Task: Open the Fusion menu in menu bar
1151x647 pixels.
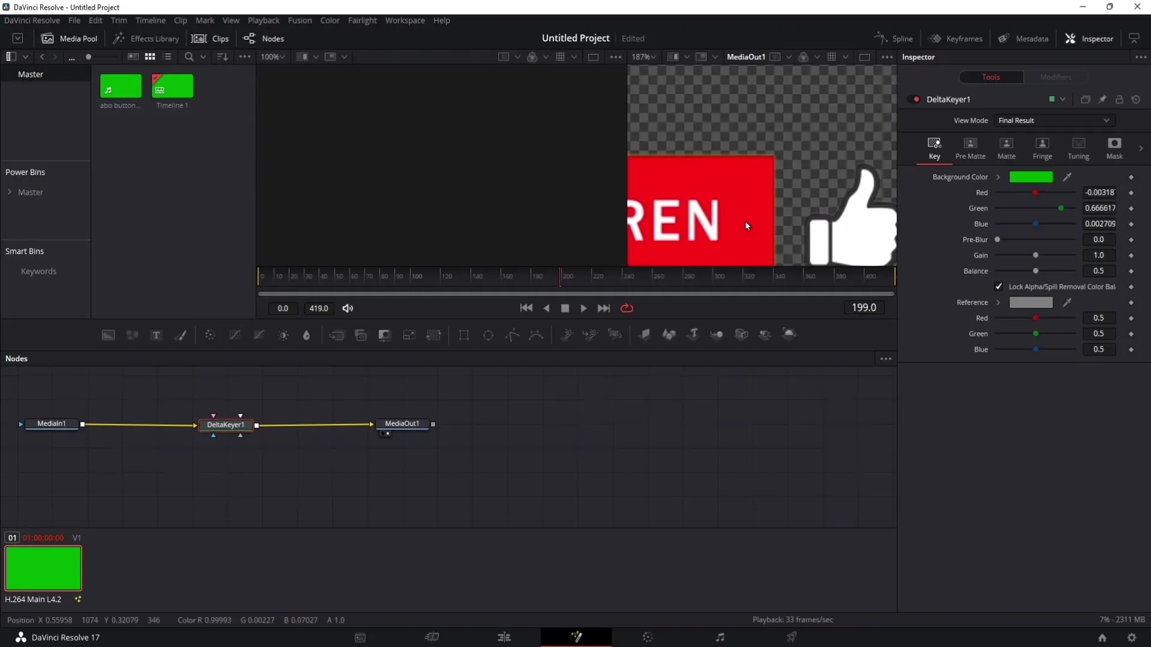Action: (x=299, y=20)
